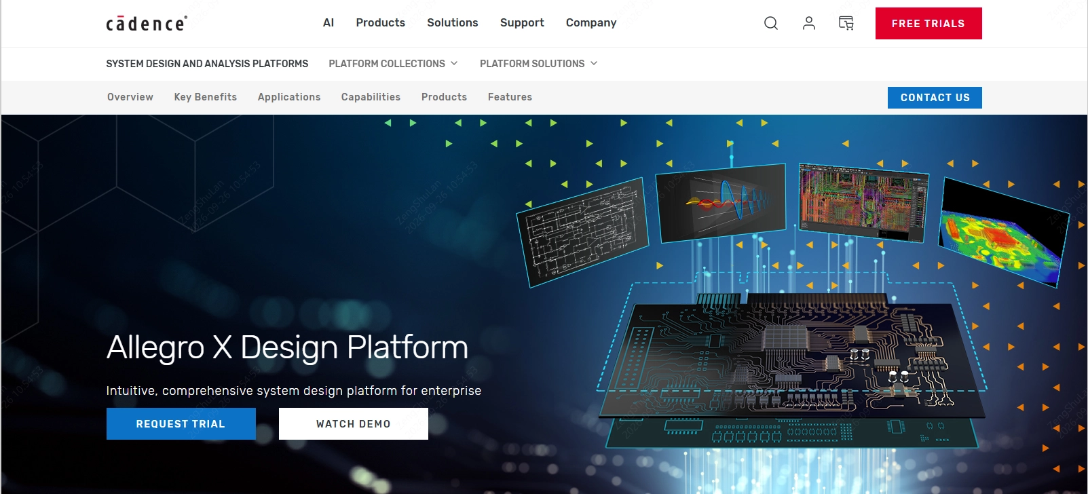Image resolution: width=1088 pixels, height=494 pixels.
Task: Jump to the Key Benefits section
Action: click(206, 97)
